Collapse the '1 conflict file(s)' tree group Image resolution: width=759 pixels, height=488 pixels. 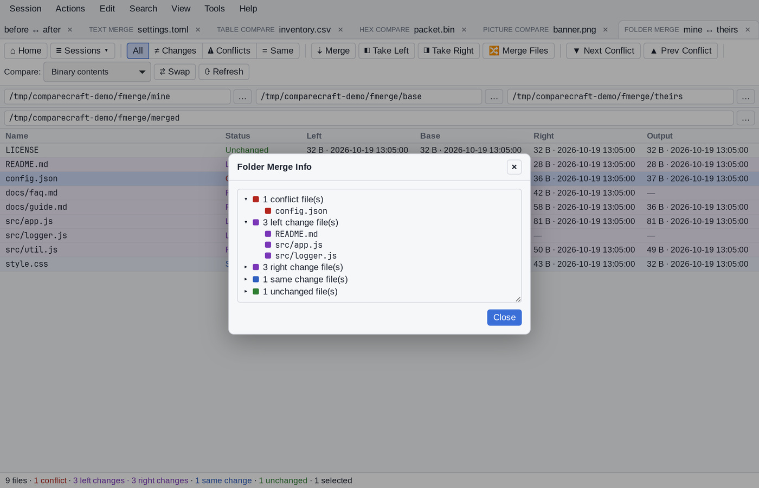coord(246,200)
